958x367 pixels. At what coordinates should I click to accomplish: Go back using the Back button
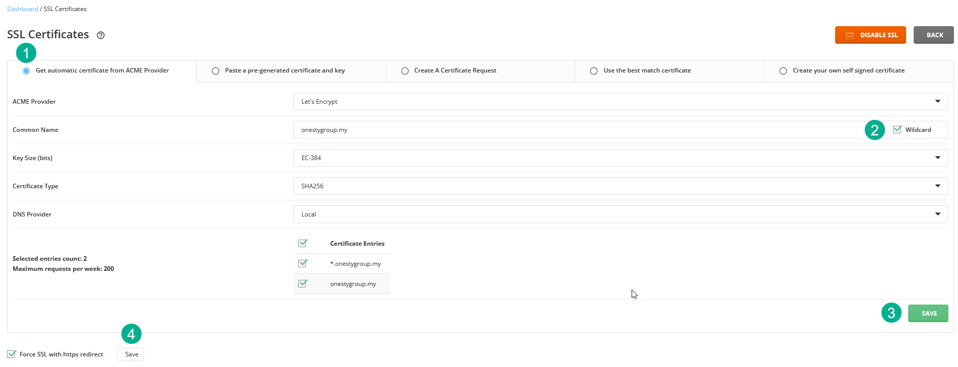click(x=933, y=35)
